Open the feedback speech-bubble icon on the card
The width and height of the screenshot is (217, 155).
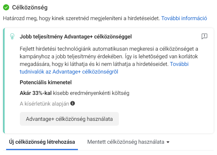point(204,36)
